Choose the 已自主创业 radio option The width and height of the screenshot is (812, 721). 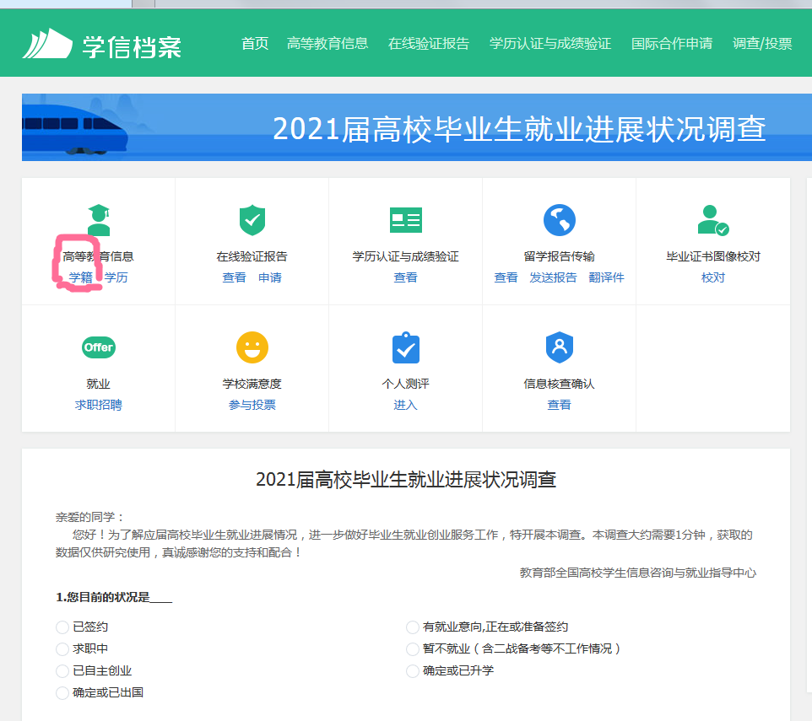[62, 671]
